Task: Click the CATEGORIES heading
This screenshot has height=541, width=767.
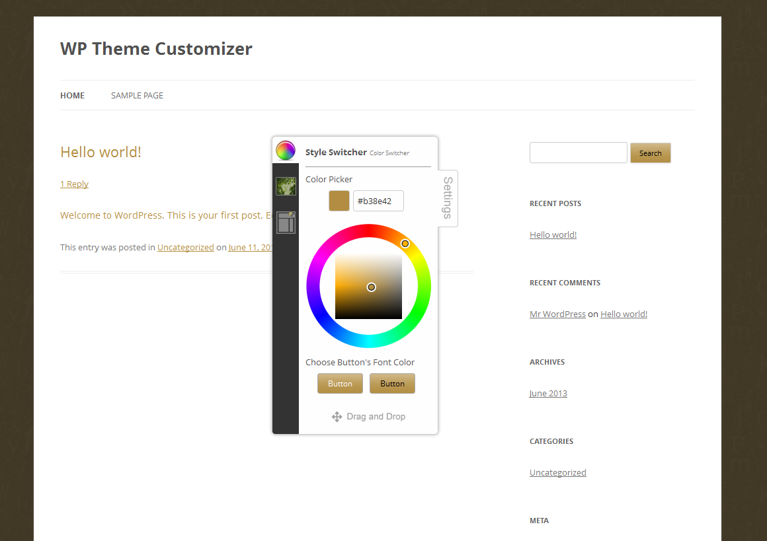Action: point(551,441)
